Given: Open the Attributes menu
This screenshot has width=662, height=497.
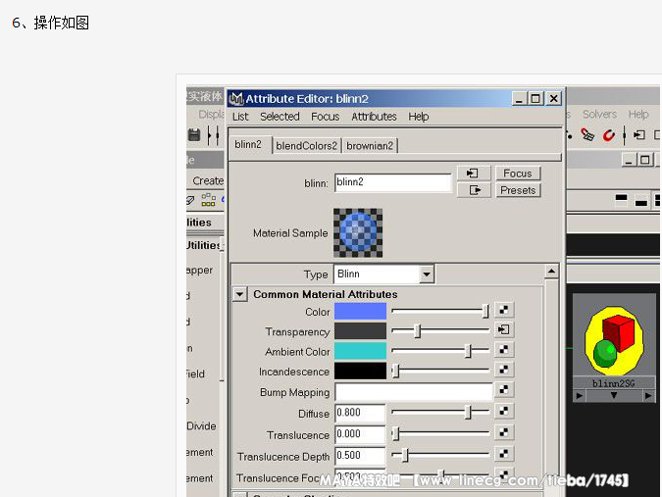Looking at the screenshot, I should point(374,117).
